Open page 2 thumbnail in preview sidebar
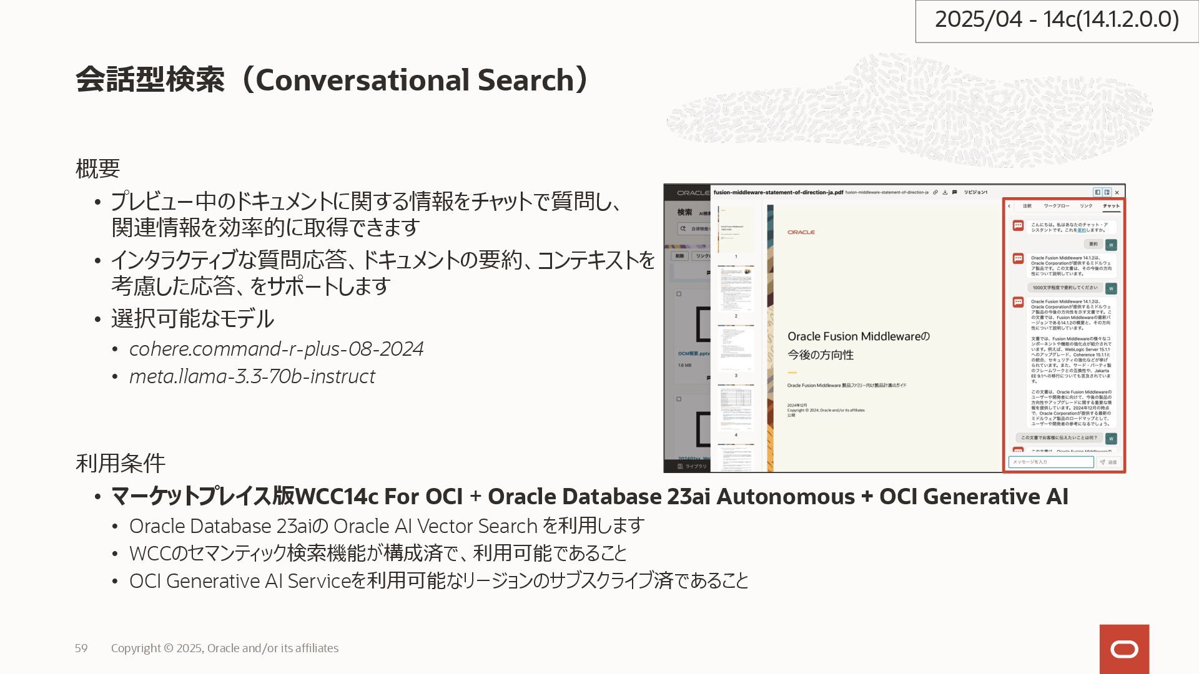This screenshot has height=674, width=1199. (736, 289)
